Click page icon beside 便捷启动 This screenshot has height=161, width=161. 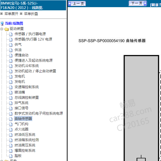click(x=11, y=55)
